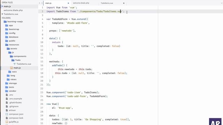Click line number 23 in the gutter
Screen dimensions: 223x125
click(42, 92)
